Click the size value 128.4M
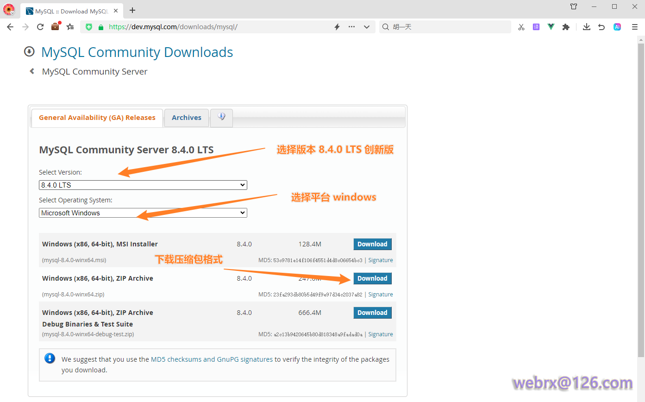Viewport: 645px width, 402px height. tap(310, 244)
